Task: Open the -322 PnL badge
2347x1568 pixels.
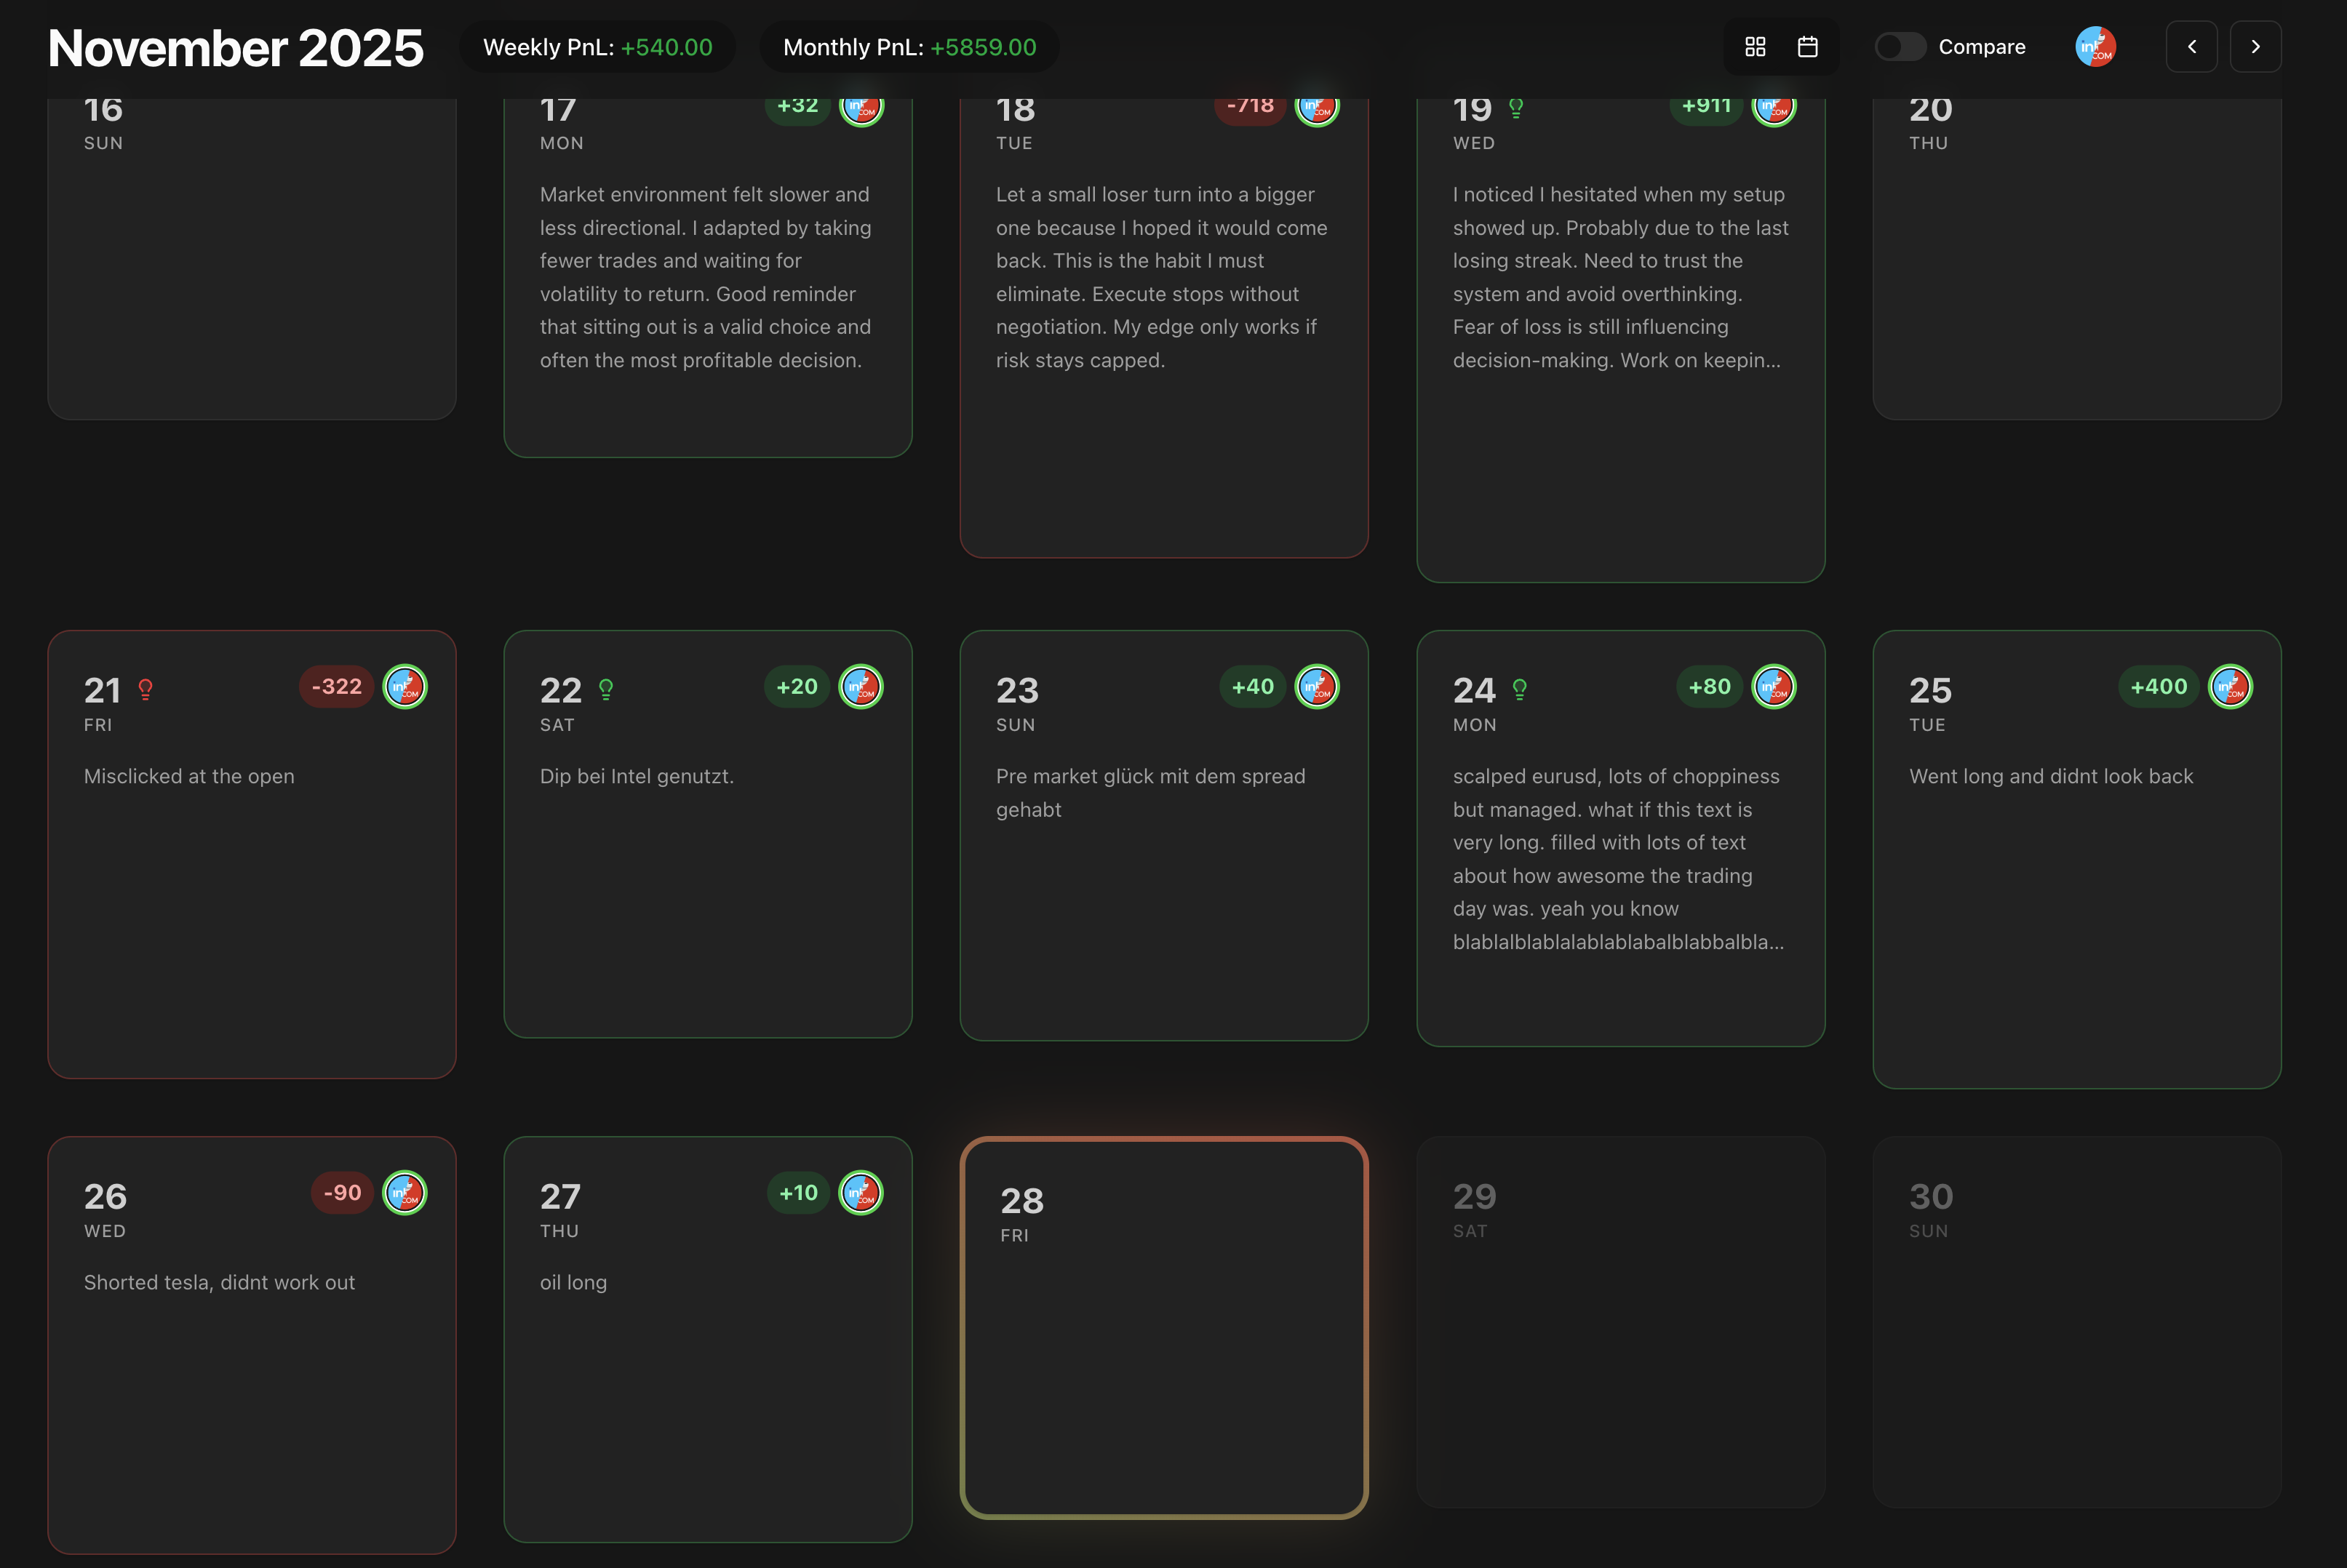Action: tap(336, 687)
